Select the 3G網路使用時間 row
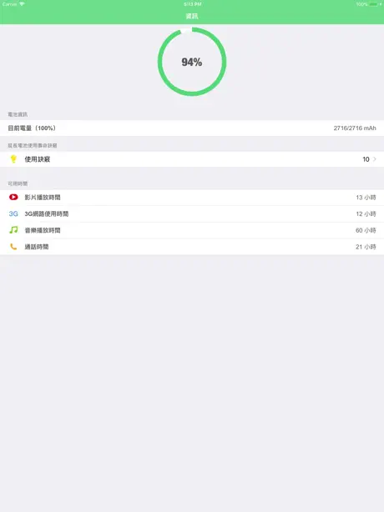Viewport: 384px width, 512px height. click(192, 213)
